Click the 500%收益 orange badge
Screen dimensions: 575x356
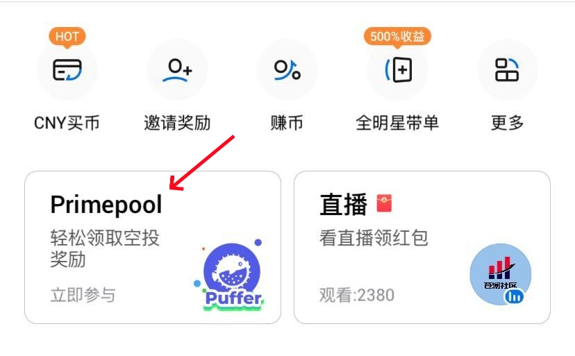point(397,37)
